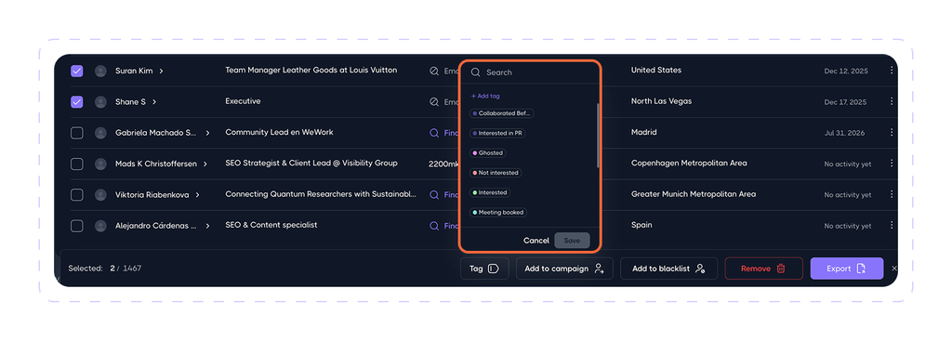This screenshot has height=341, width=952.
Task: Click the Dec 12, 2025 date
Action: click(x=846, y=71)
